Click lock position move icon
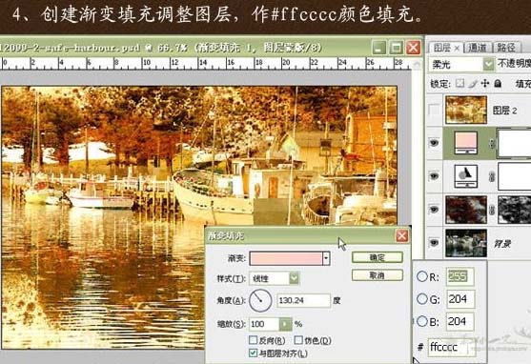531x364 pixels. 485,83
